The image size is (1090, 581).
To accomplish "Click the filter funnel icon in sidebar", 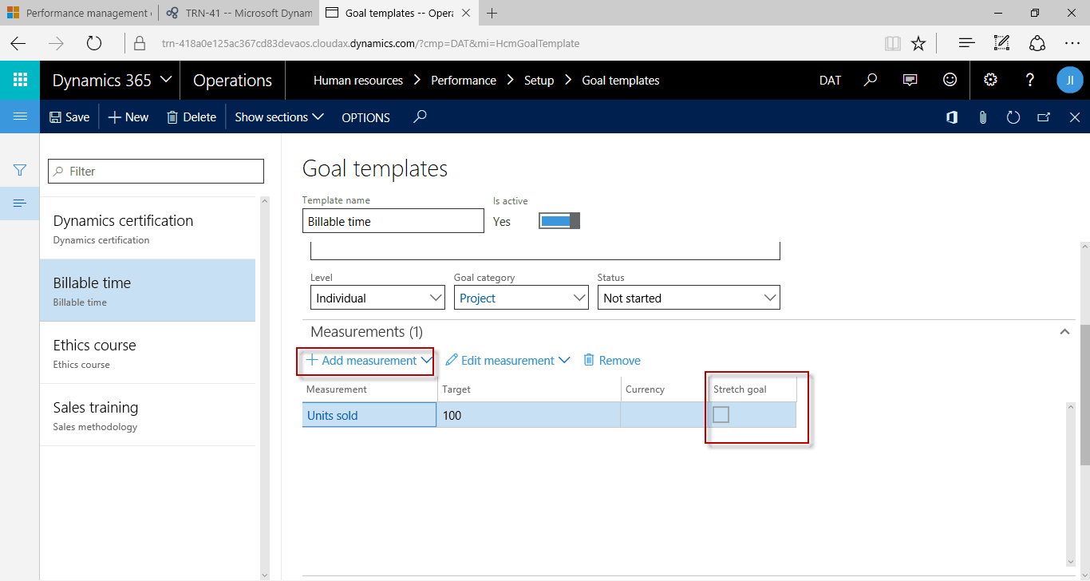I will (20, 170).
